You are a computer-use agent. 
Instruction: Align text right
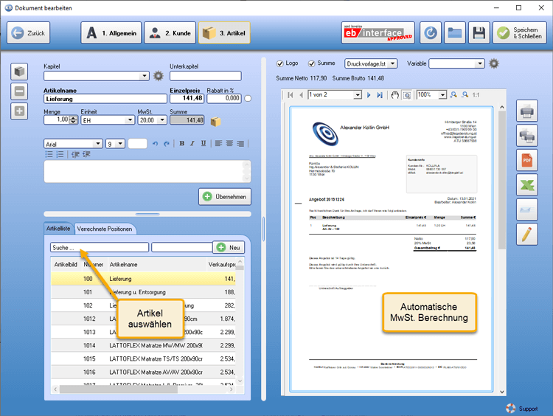(x=240, y=143)
